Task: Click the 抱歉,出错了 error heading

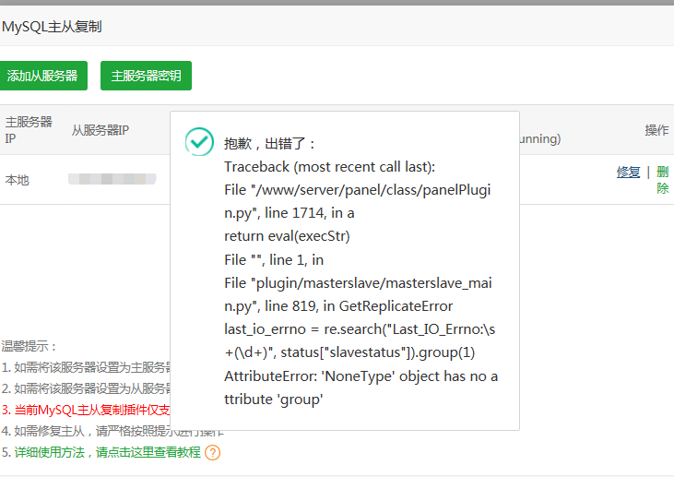Action: click(269, 143)
